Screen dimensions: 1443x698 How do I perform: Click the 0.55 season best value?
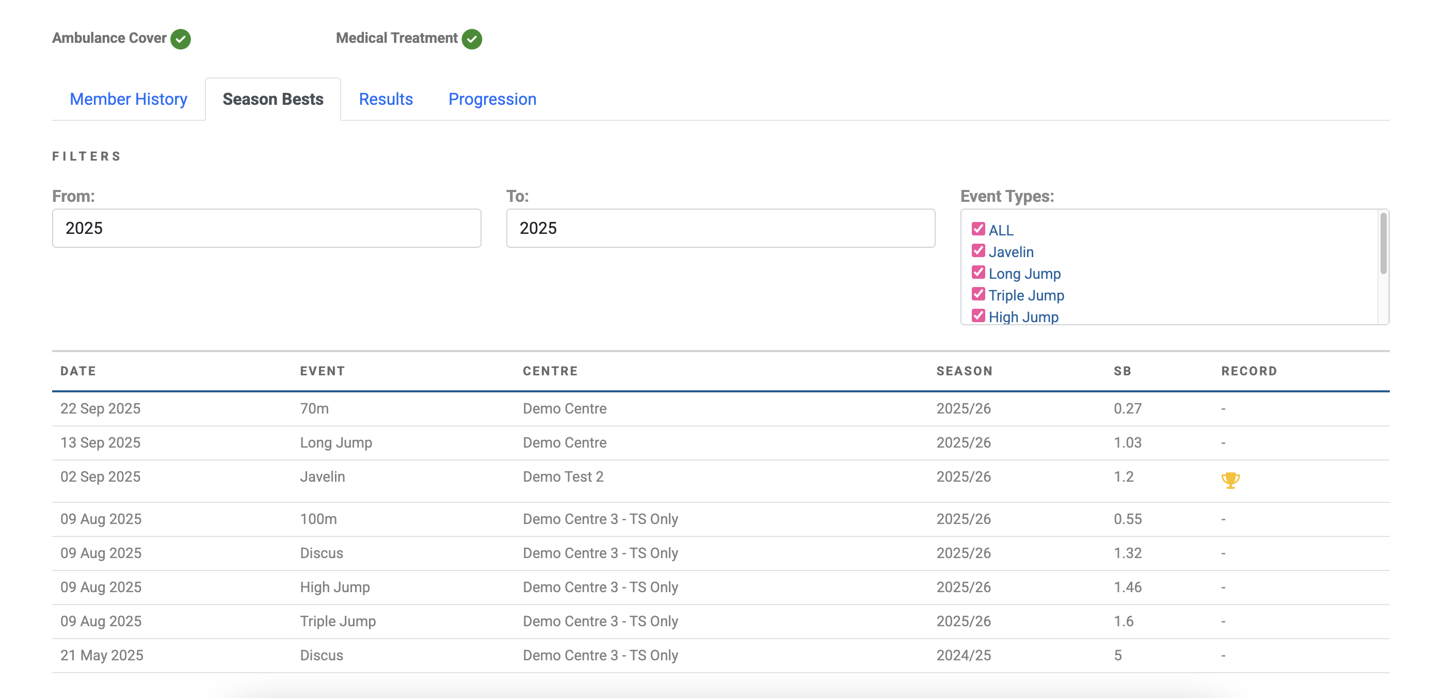click(x=1128, y=519)
